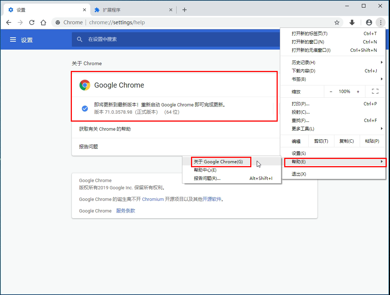Close the 扩展程序 tab

click(x=170, y=10)
